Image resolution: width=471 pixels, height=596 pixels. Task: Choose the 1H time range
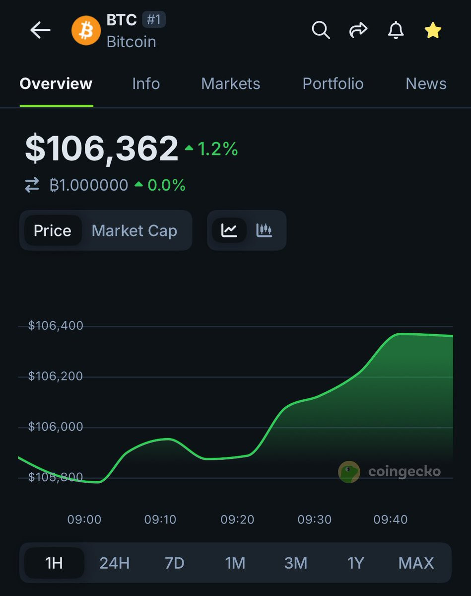tap(54, 563)
